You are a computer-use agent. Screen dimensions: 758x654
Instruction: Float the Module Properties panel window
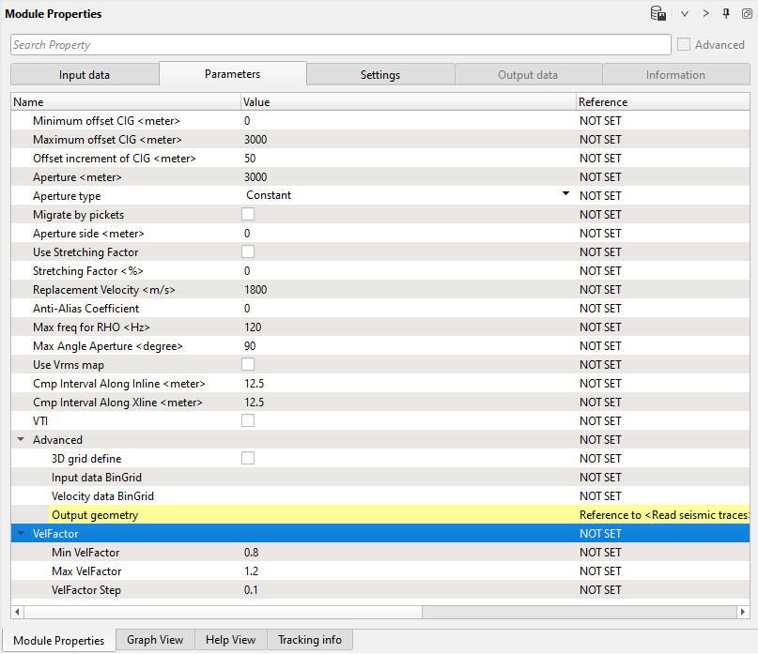(x=747, y=14)
